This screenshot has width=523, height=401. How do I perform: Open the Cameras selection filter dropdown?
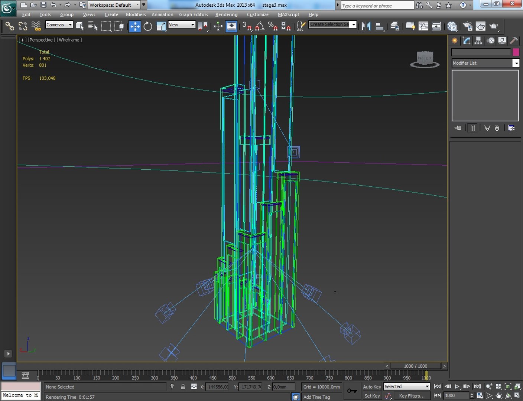point(59,25)
